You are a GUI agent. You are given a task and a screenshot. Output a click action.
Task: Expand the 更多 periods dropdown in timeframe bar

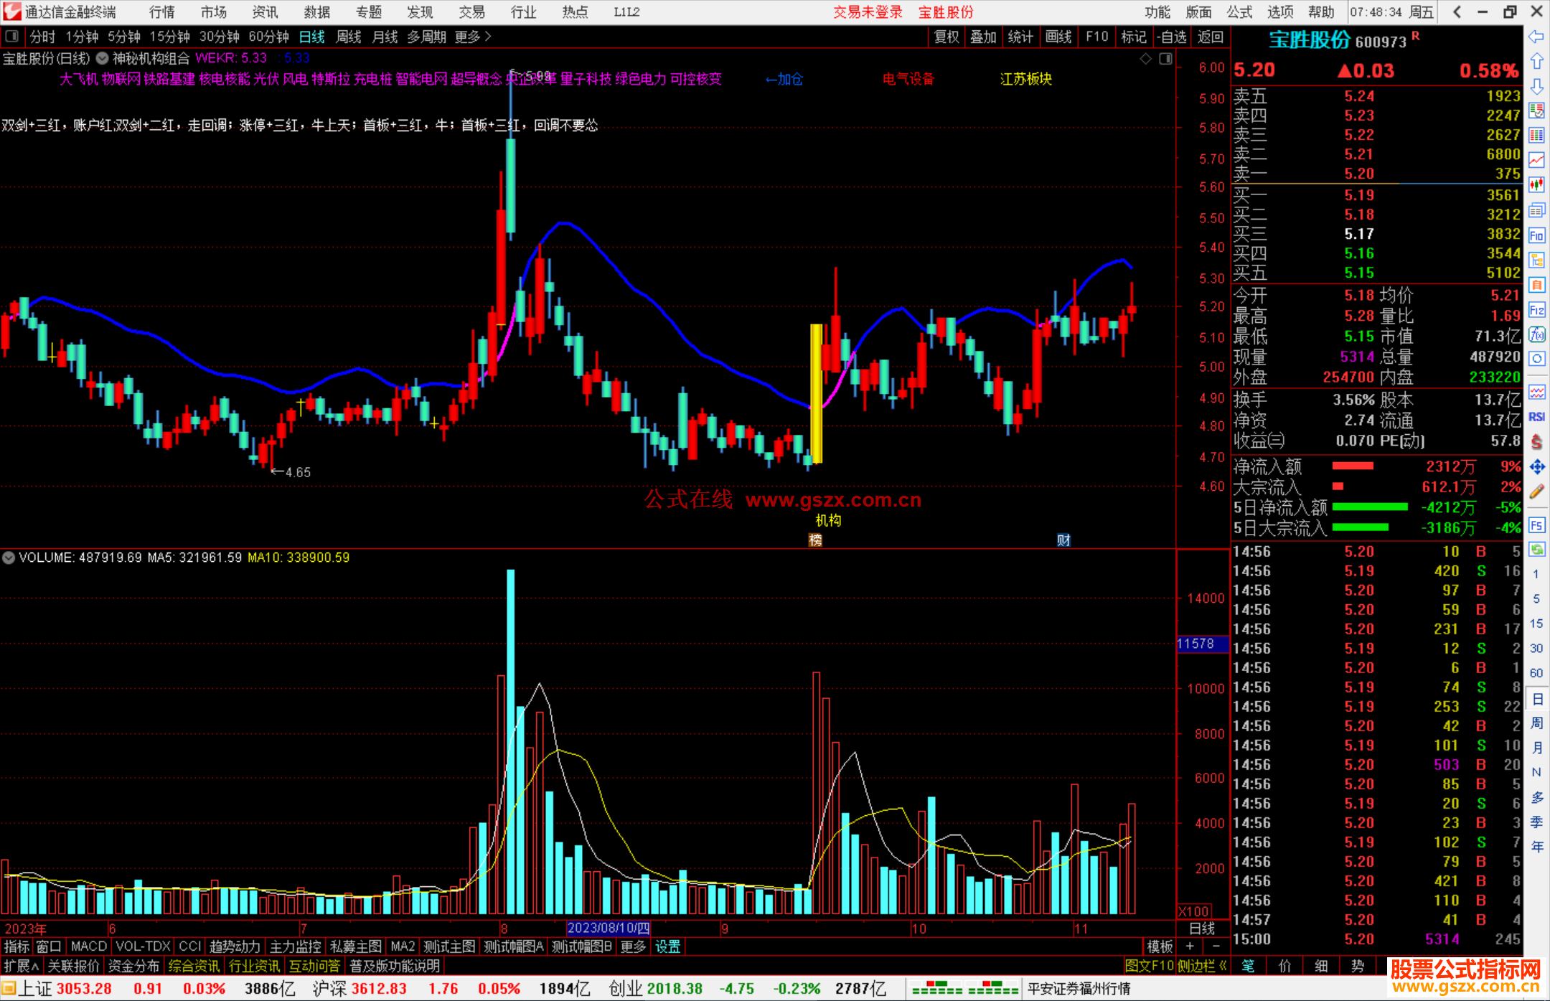[x=473, y=37]
